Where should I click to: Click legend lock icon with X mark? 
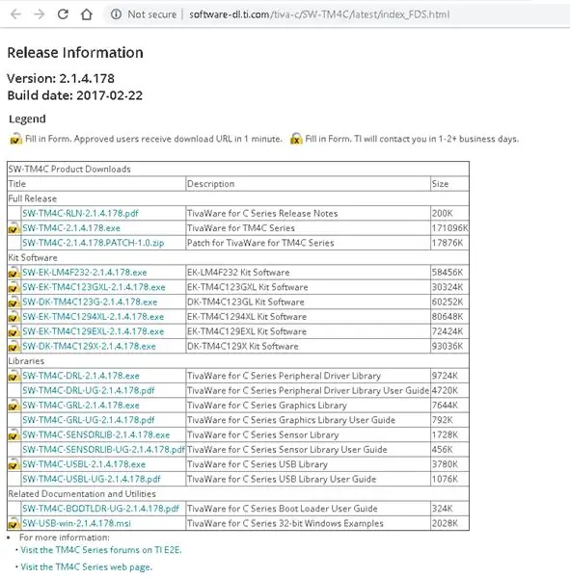296,139
